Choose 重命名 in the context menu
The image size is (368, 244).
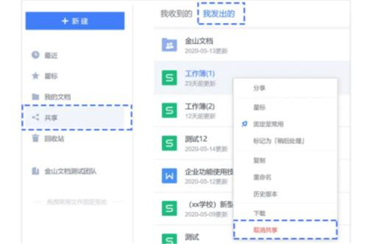click(x=262, y=177)
